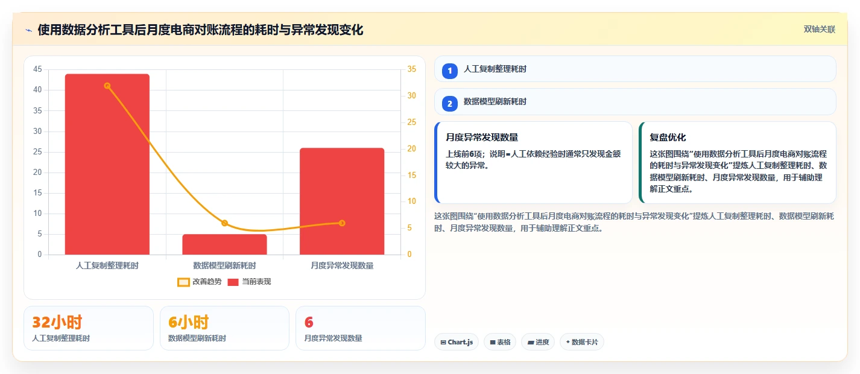Viewport: 860px width, 374px height.
Task: Click the line point above 数据模型刷新耗时
Action: click(x=224, y=223)
